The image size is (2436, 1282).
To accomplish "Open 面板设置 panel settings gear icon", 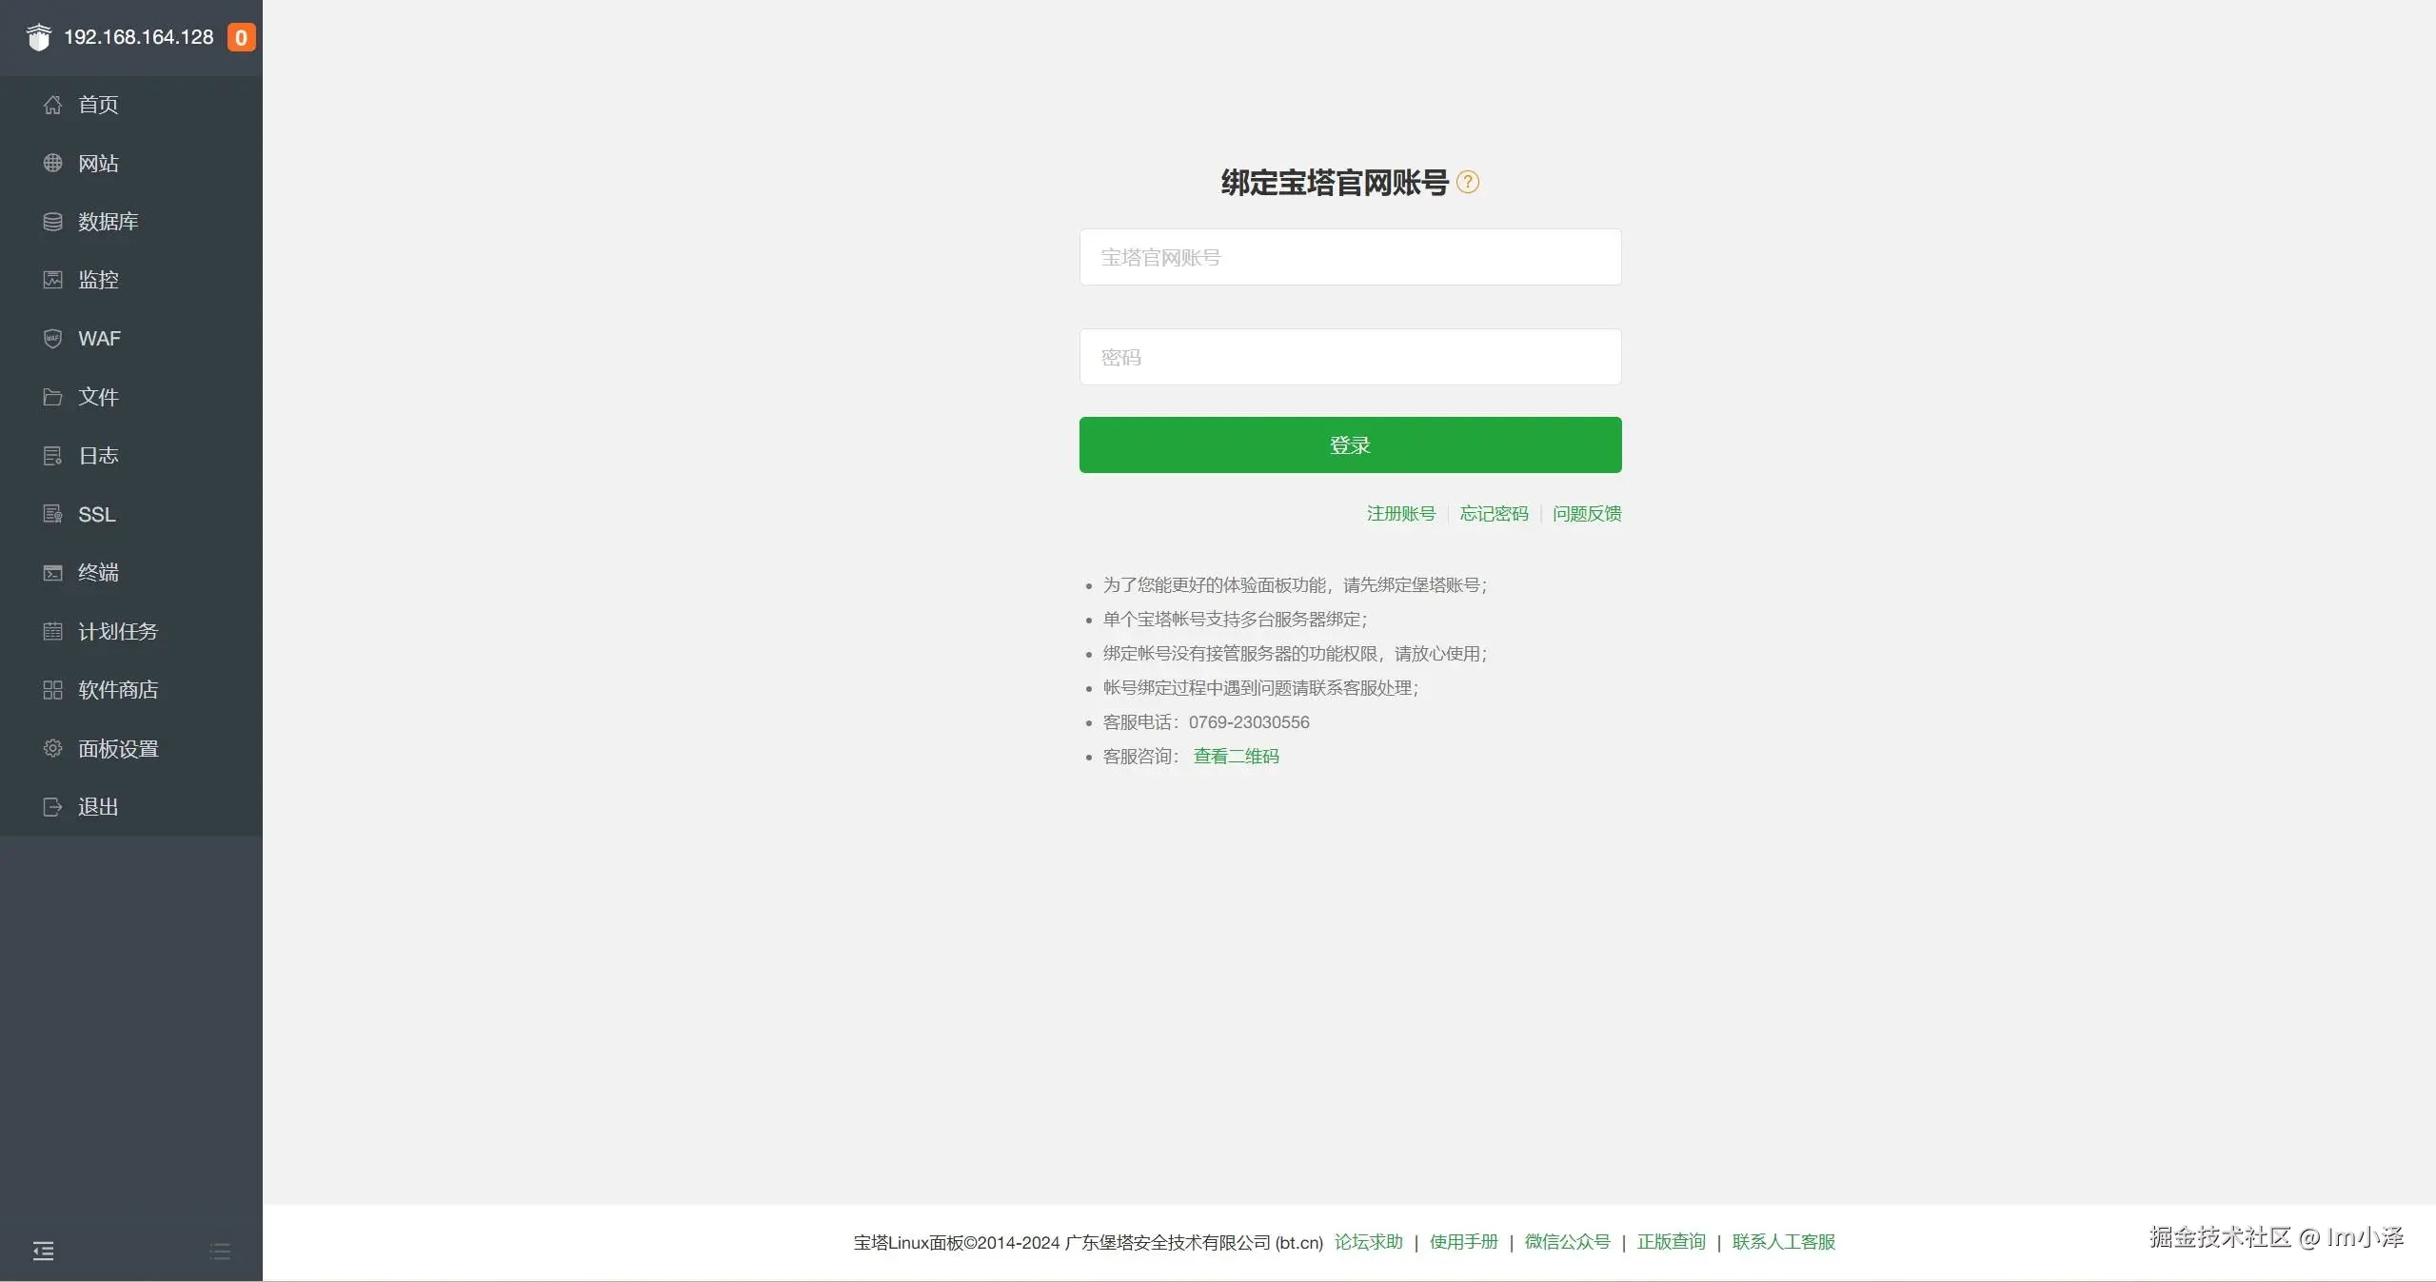I will click(52, 748).
